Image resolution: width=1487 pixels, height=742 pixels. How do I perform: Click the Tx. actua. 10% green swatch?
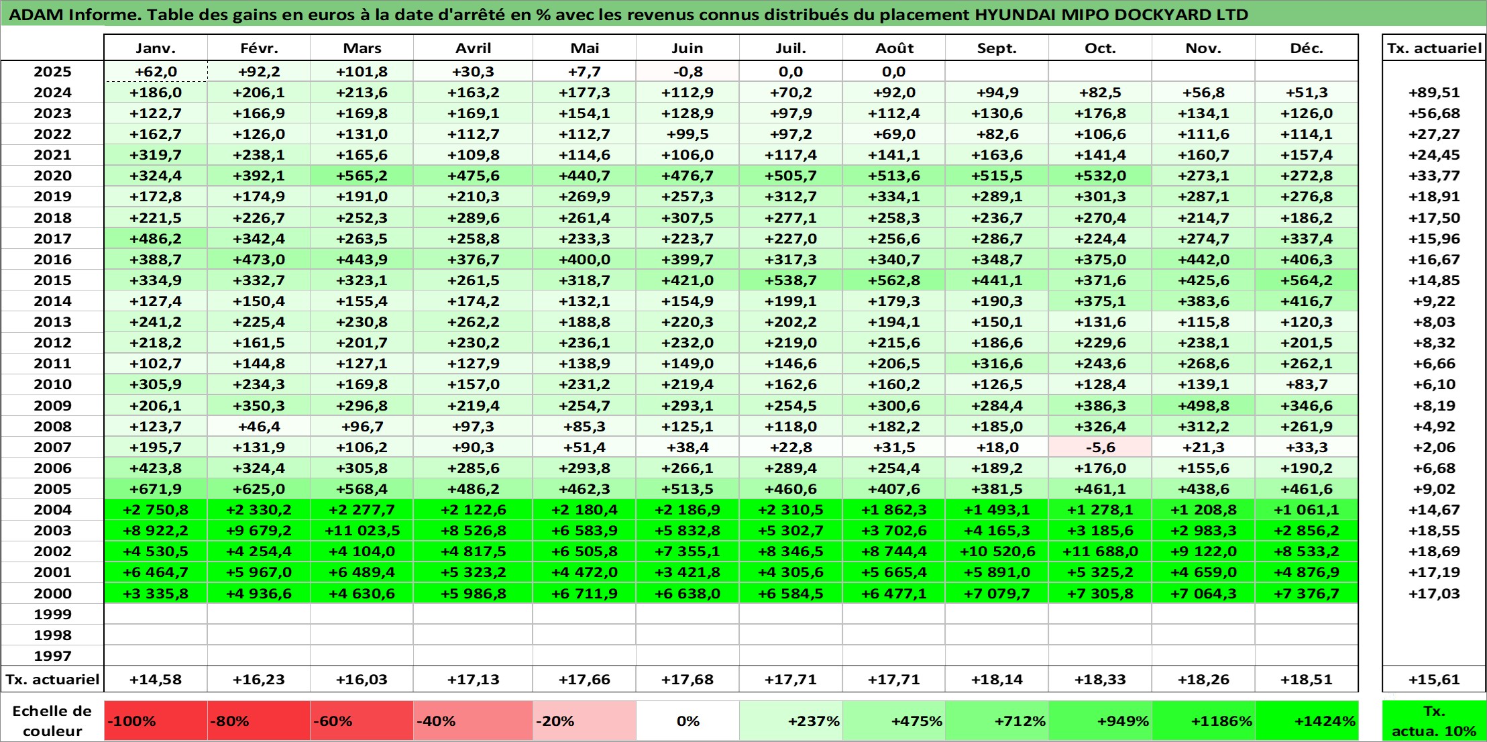1434,721
